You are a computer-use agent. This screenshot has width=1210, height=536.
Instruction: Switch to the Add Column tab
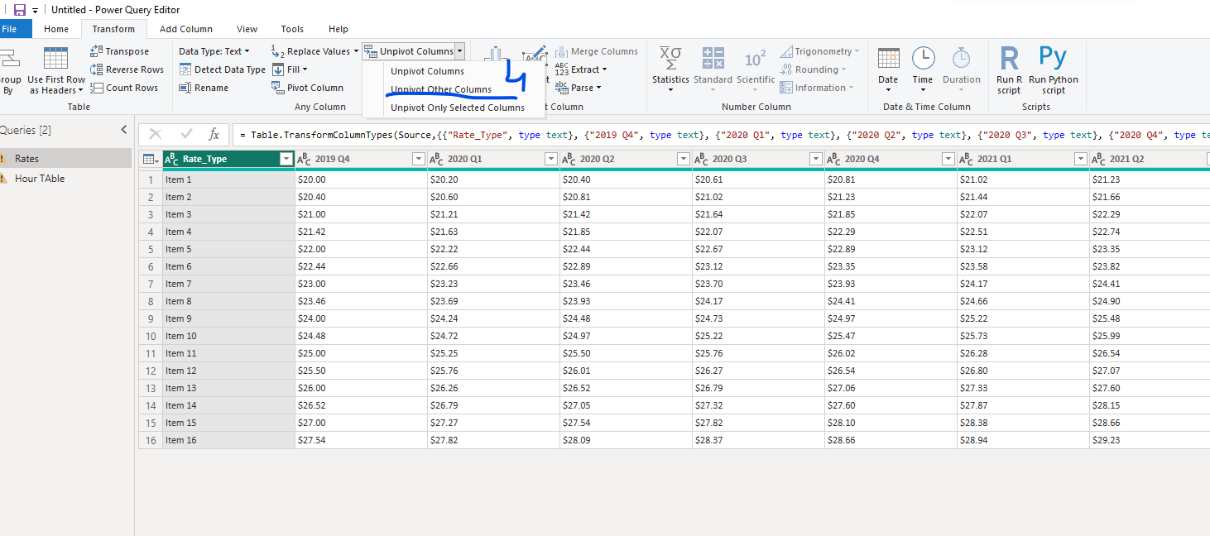(186, 29)
